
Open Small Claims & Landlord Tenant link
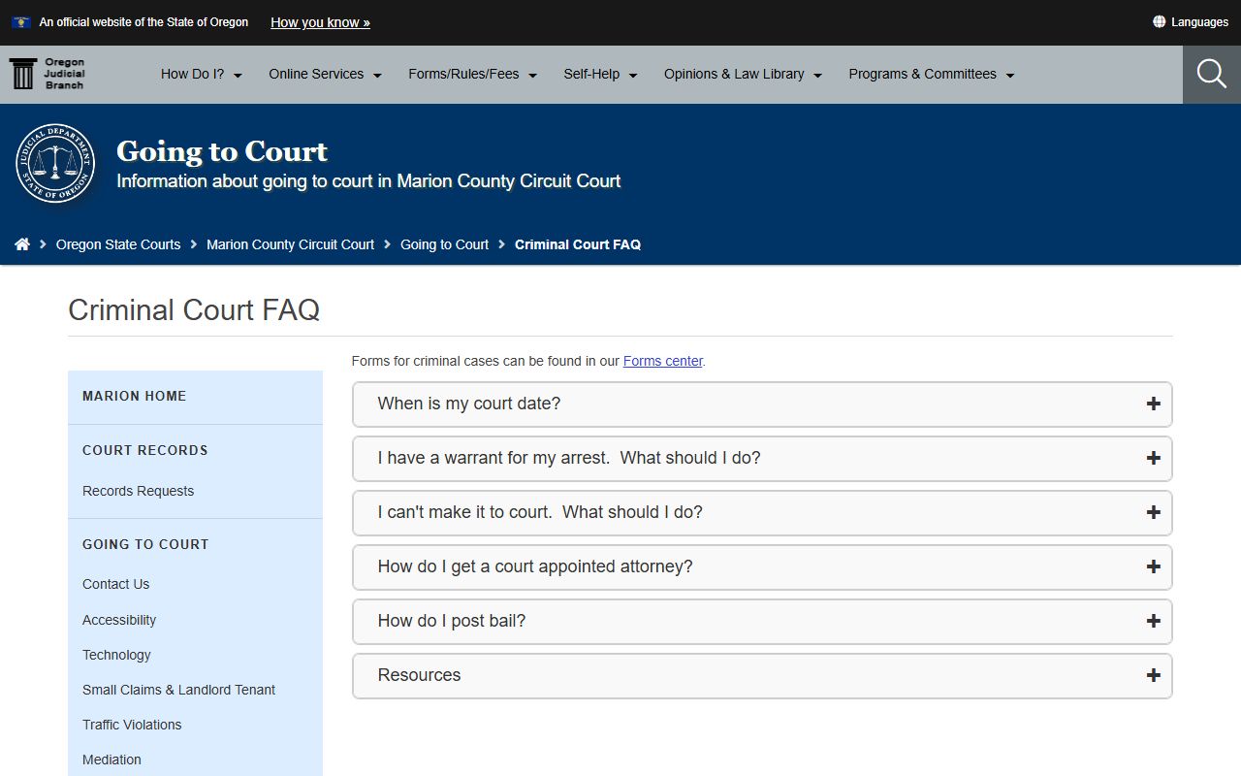(x=178, y=690)
